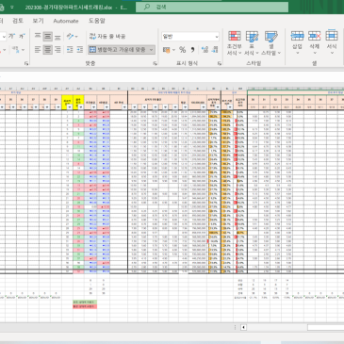The height and width of the screenshot is (344, 344).
Task: Open the Automate ribbon tab
Action: coord(66,21)
